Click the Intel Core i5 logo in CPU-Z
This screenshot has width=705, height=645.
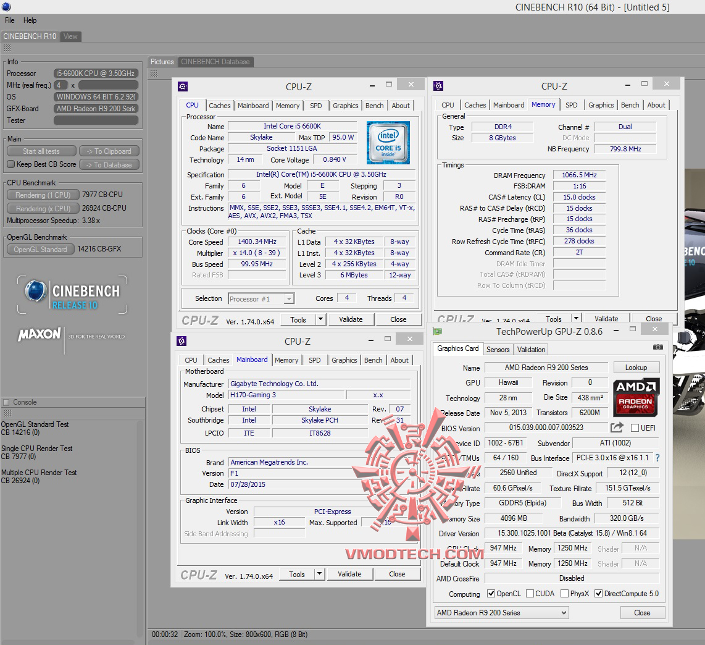(388, 143)
